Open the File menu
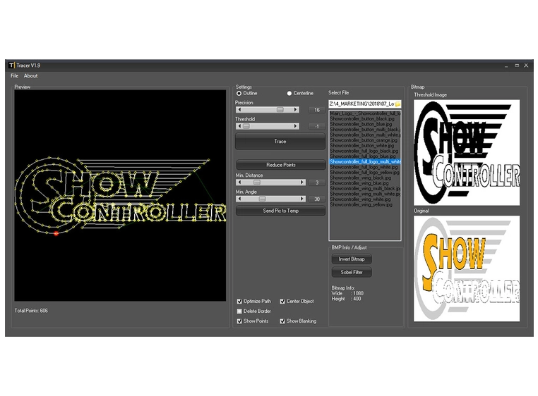The height and width of the screenshot is (396, 538). tap(14, 75)
